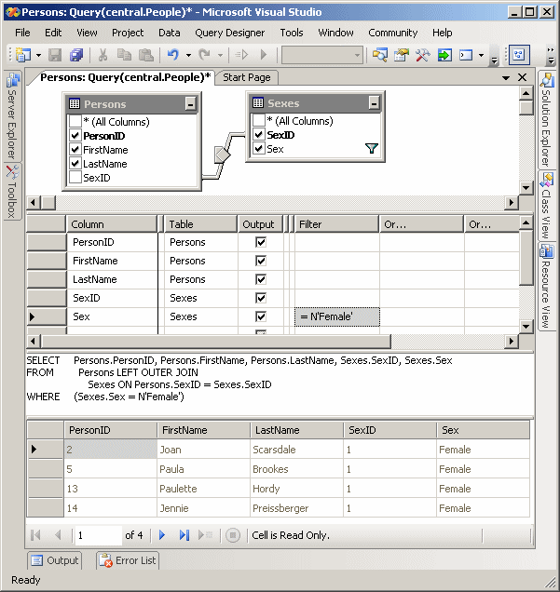This screenshot has height=592, width=560.
Task: Collapse the Sexes table window
Action: pyautogui.click(x=374, y=102)
